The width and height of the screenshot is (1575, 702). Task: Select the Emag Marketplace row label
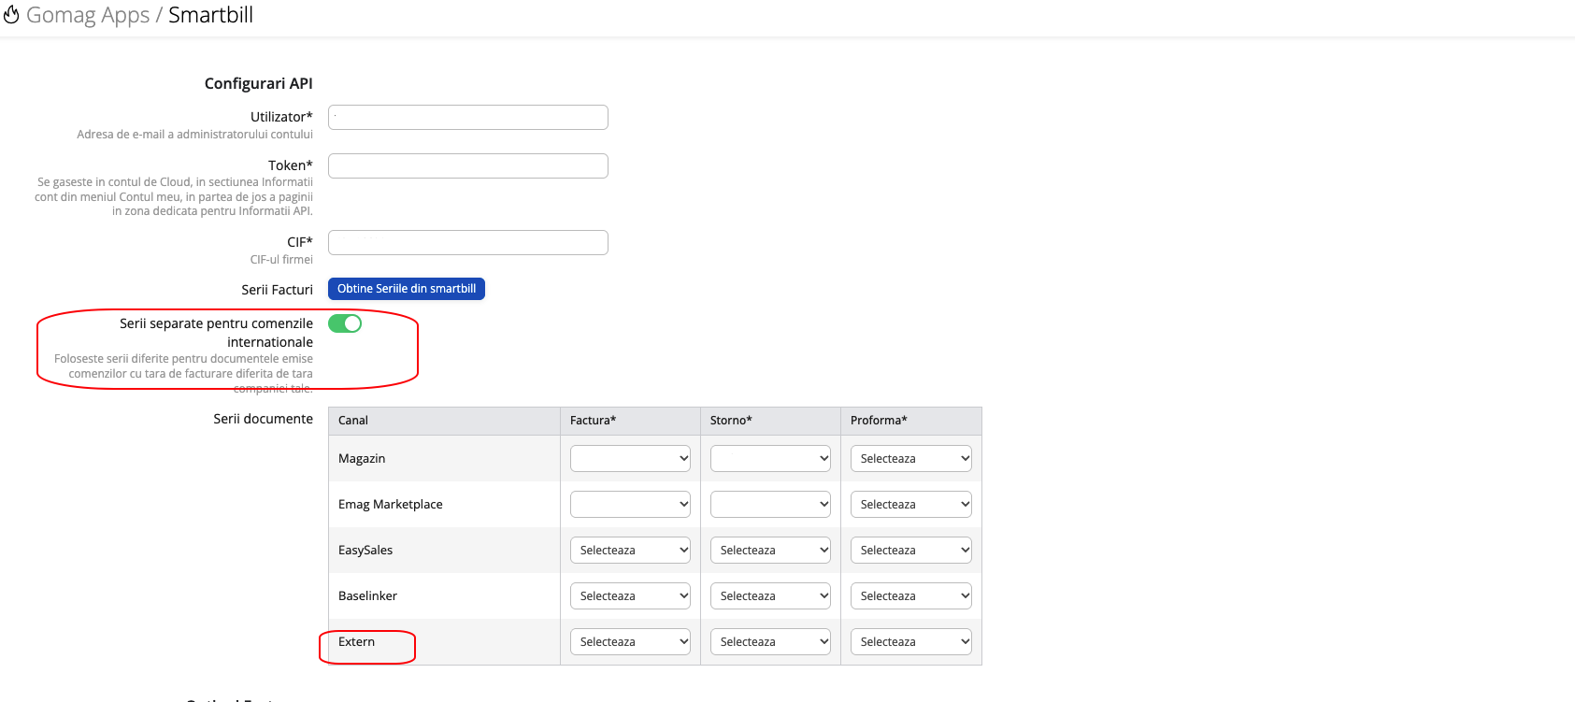pos(391,505)
